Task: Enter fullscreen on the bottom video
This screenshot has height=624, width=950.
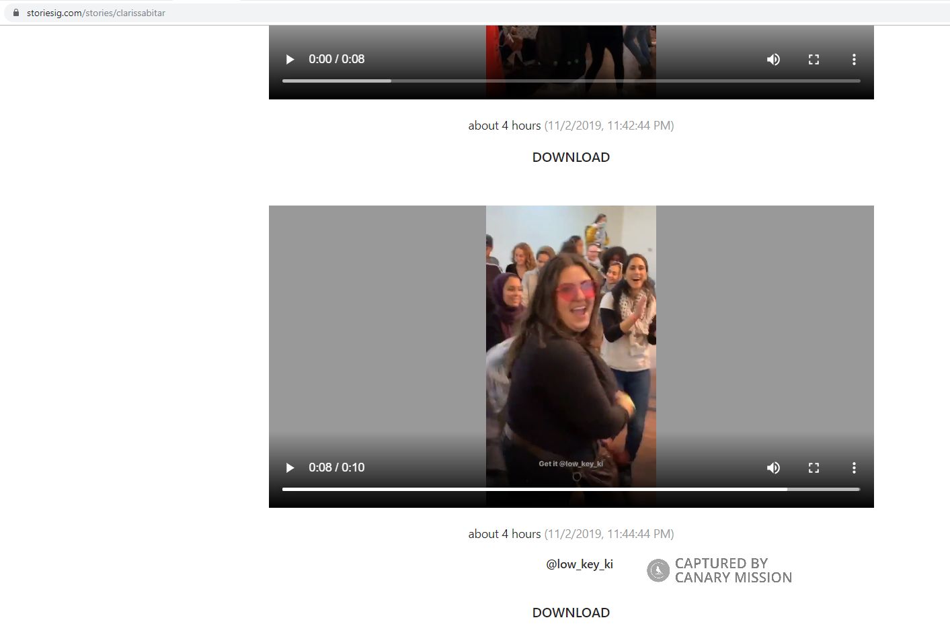Action: click(x=814, y=467)
